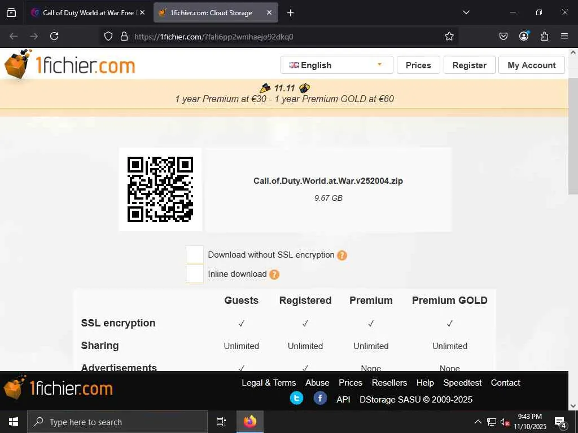Open the Help footer link

(x=425, y=383)
